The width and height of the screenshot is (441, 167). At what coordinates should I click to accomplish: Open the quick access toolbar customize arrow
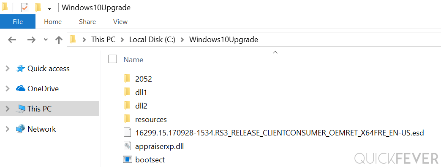[x=49, y=8]
